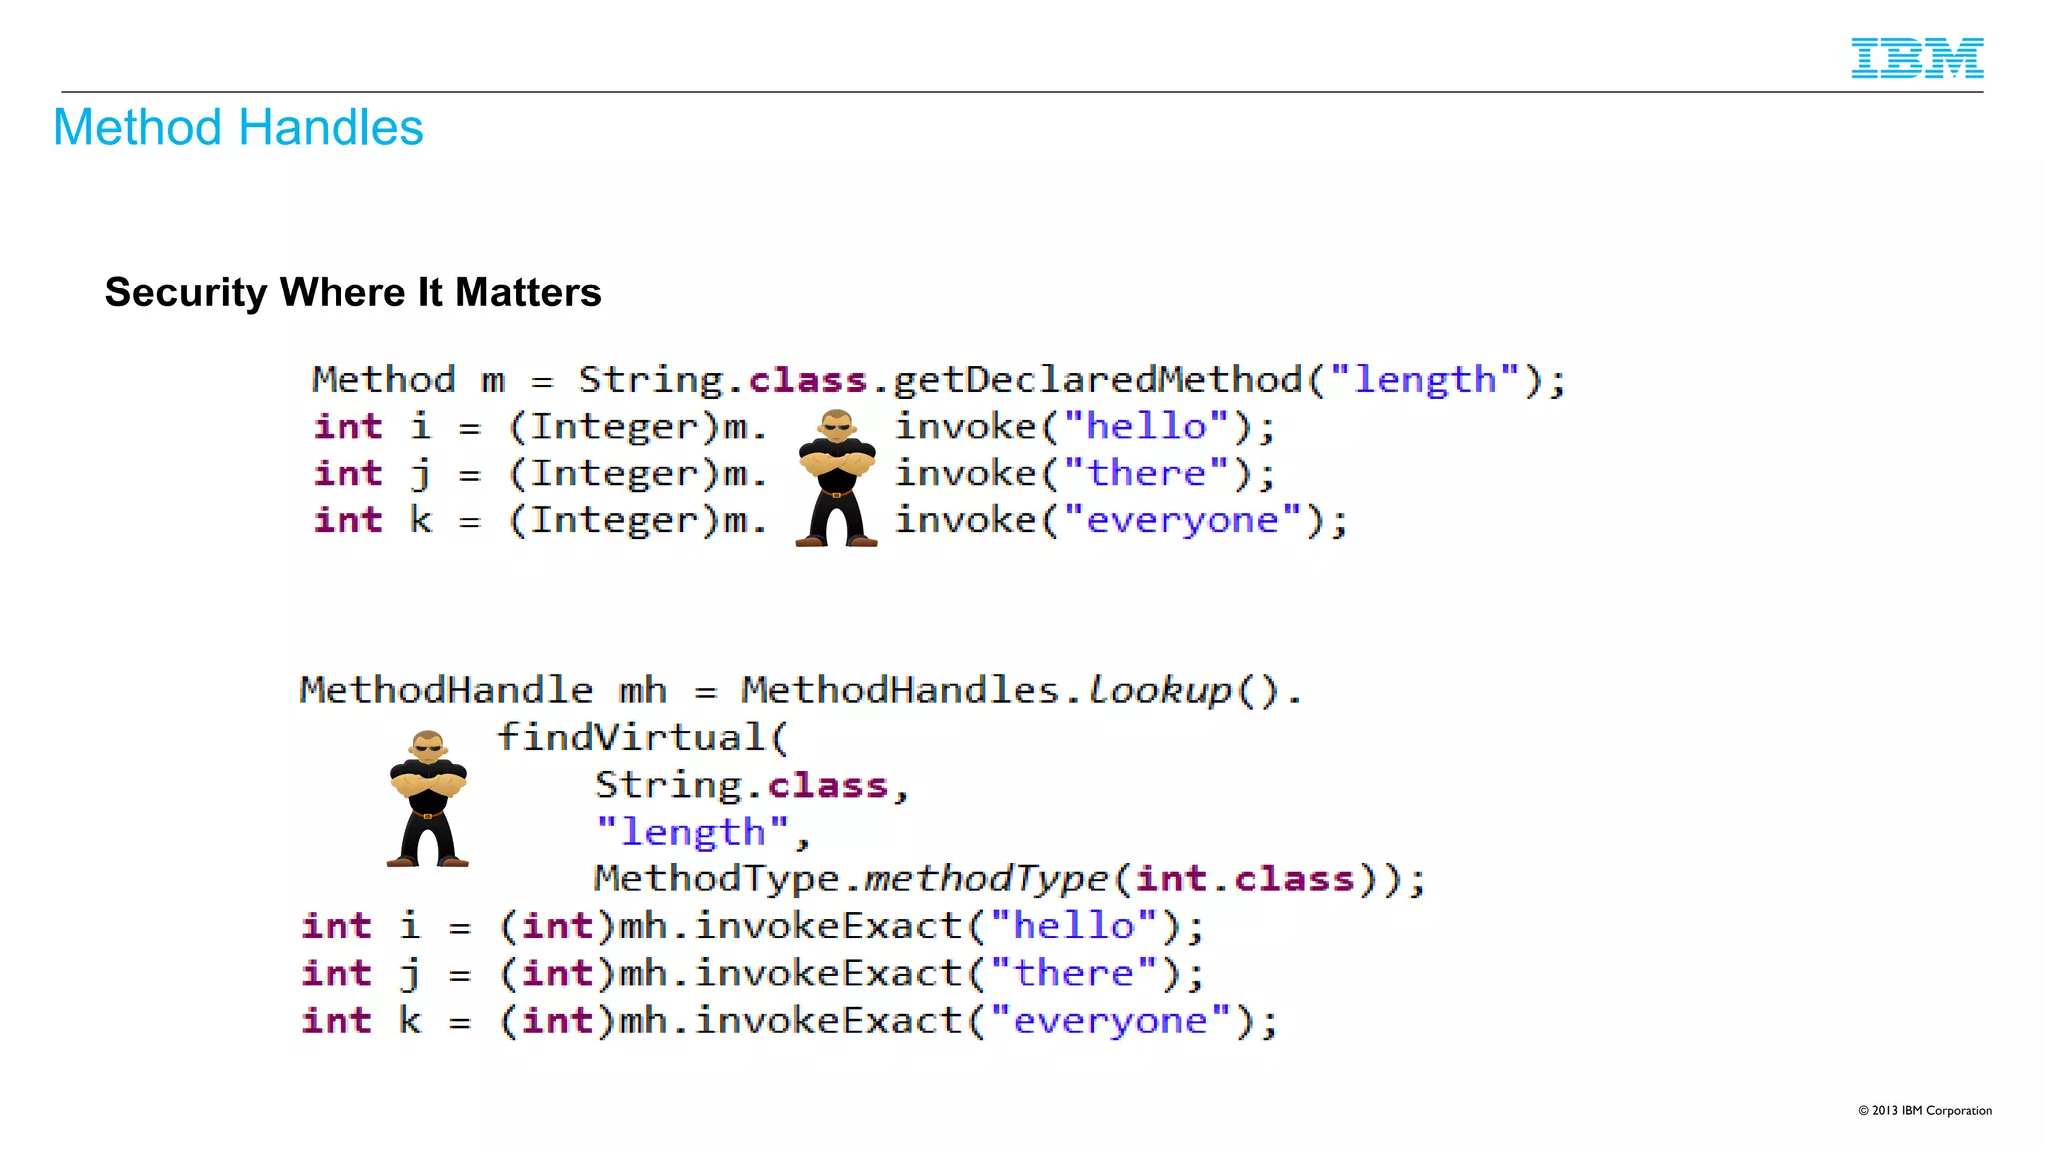The image size is (2045, 1150).
Task: Click the MethodType.methodType(int.class) line
Action: pos(1010,879)
